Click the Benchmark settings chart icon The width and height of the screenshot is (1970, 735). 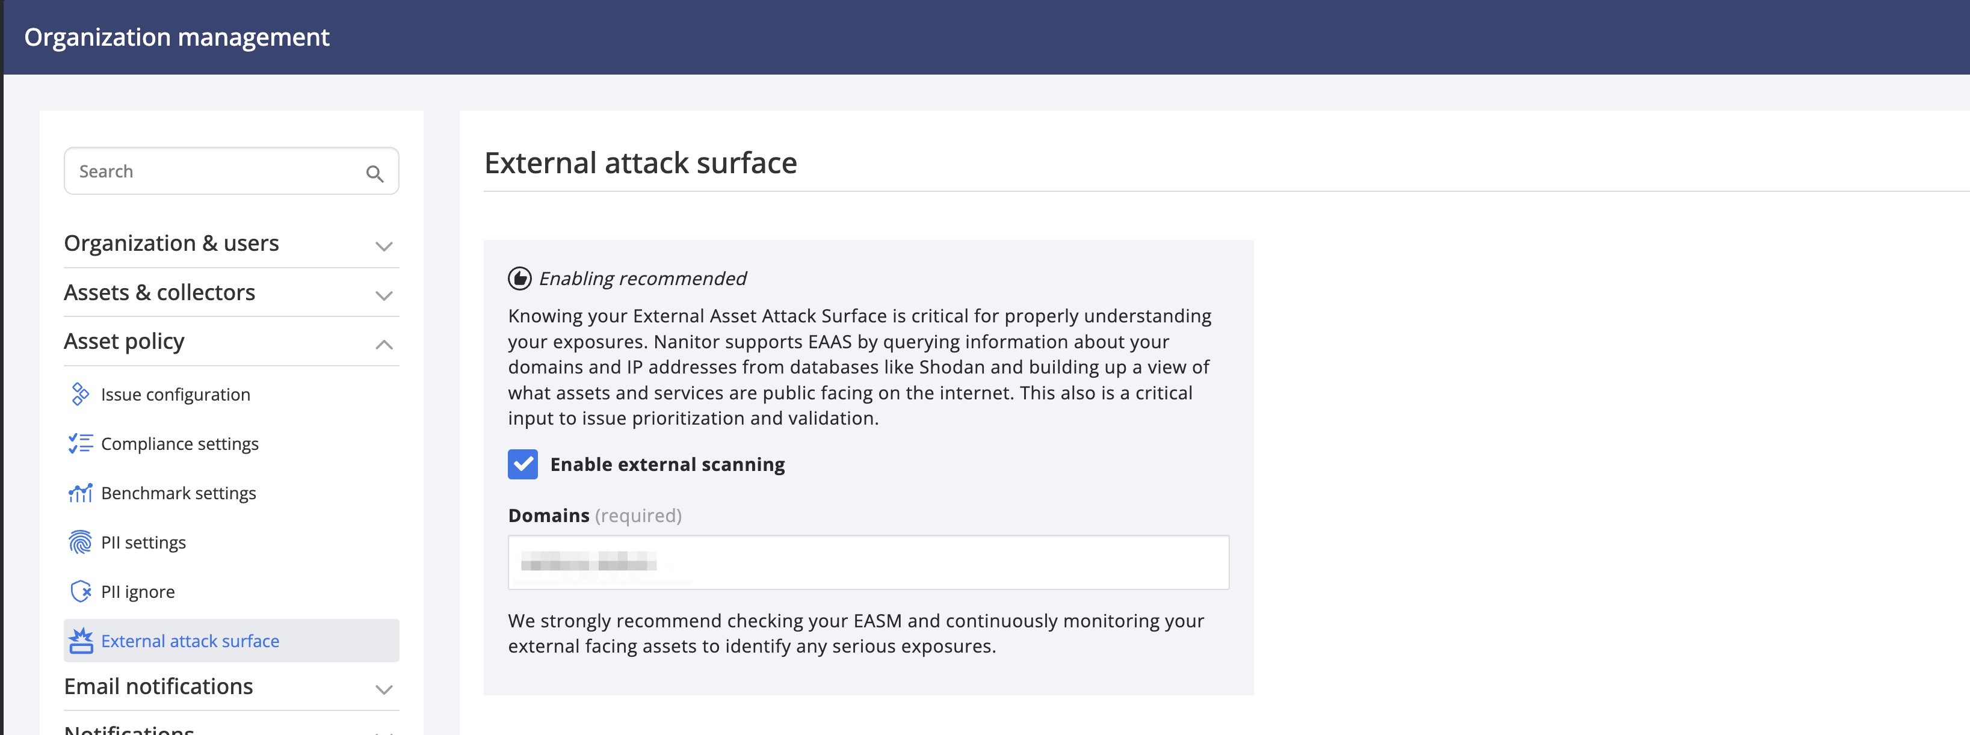(x=79, y=493)
